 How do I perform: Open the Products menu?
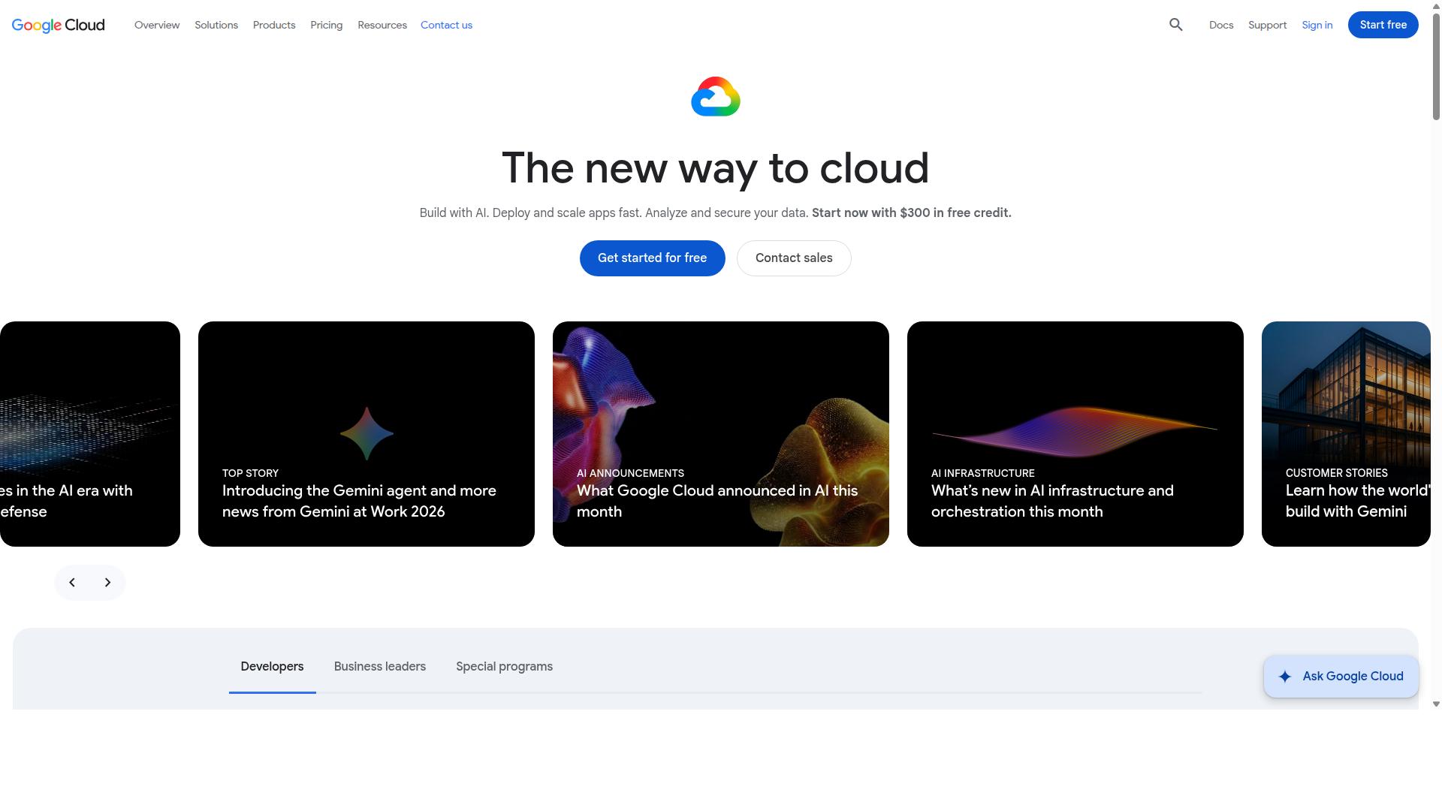pos(274,25)
